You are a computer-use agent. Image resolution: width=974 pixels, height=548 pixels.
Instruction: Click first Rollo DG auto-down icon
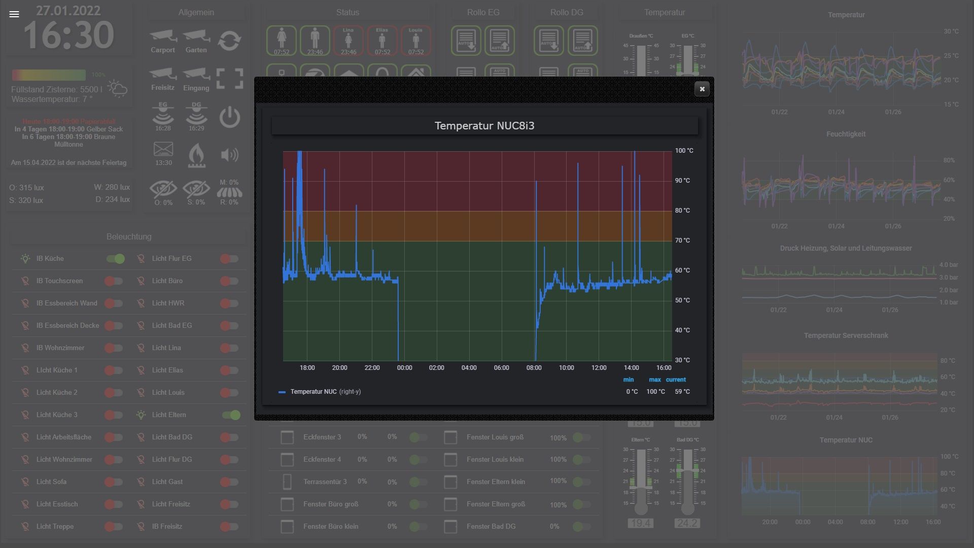click(x=549, y=41)
